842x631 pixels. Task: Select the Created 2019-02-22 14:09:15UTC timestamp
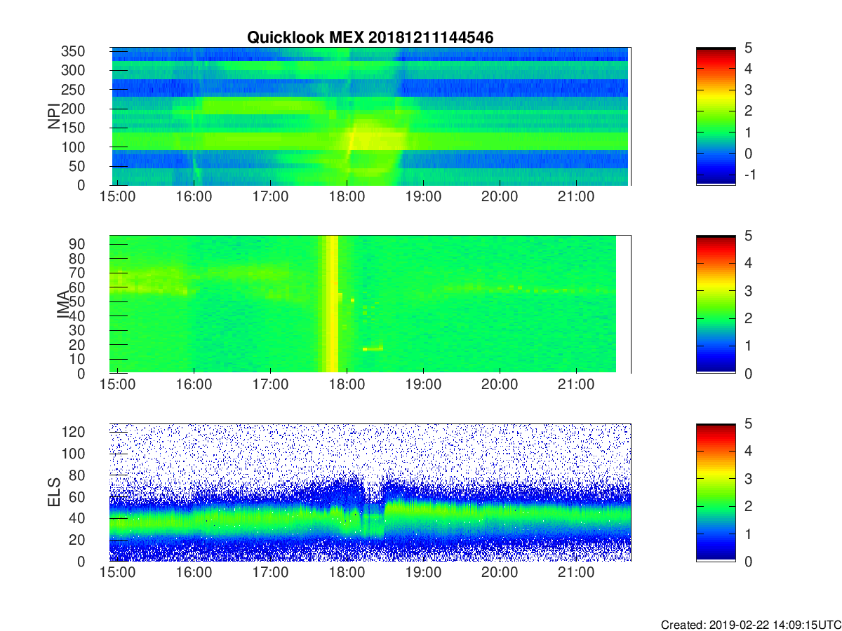(x=751, y=625)
